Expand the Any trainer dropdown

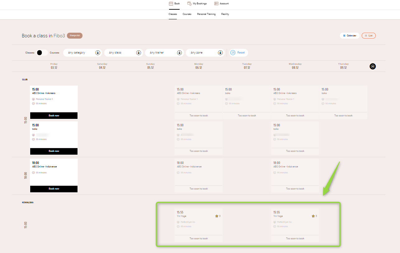pyautogui.click(x=164, y=53)
